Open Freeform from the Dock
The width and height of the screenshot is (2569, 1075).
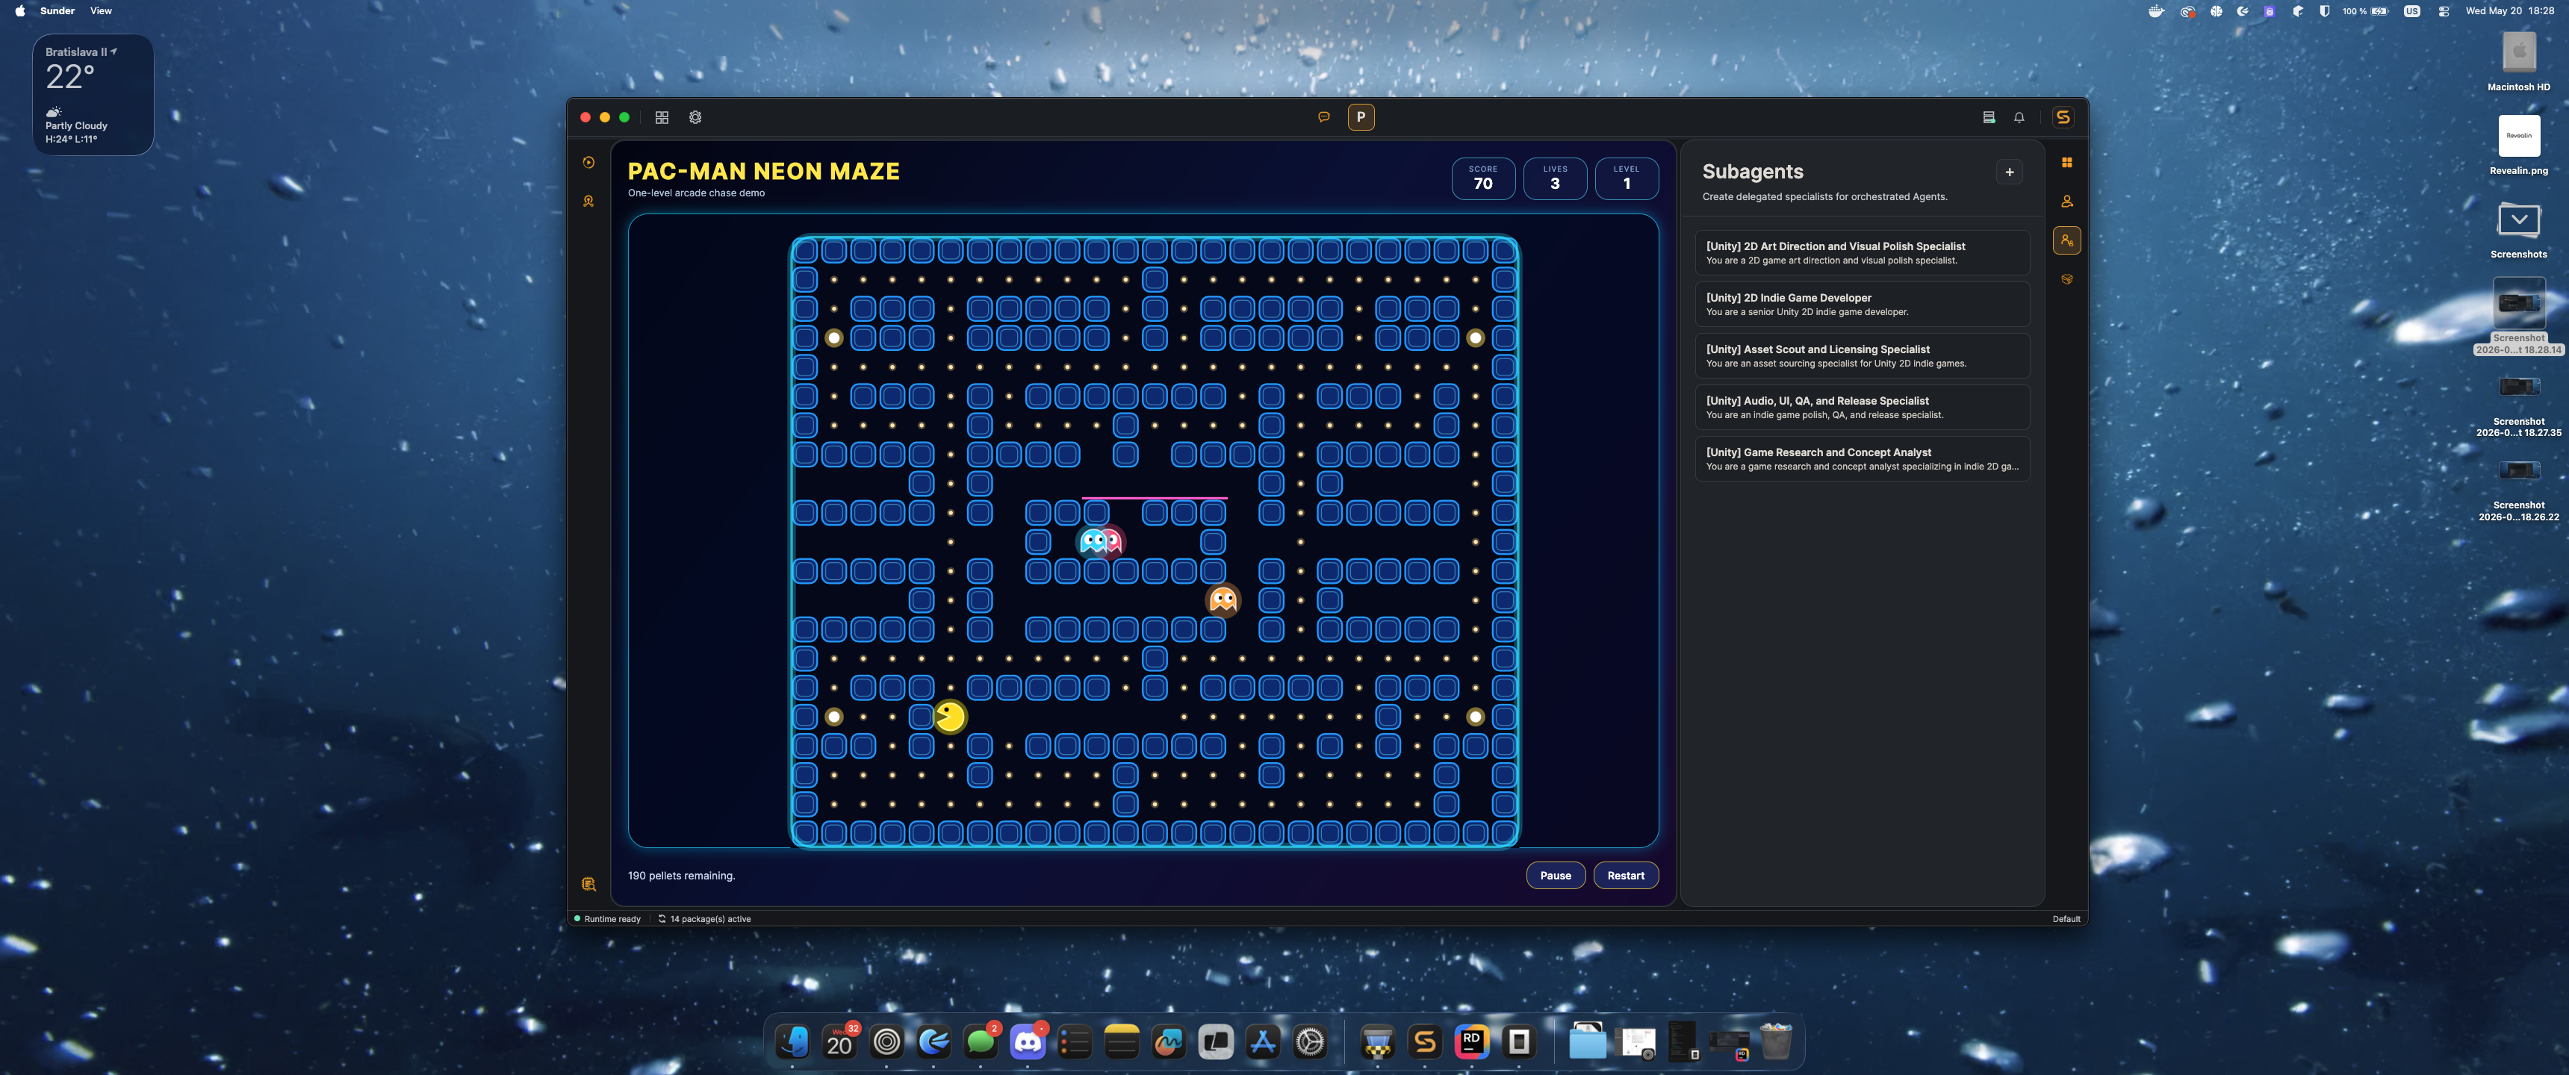1169,1042
